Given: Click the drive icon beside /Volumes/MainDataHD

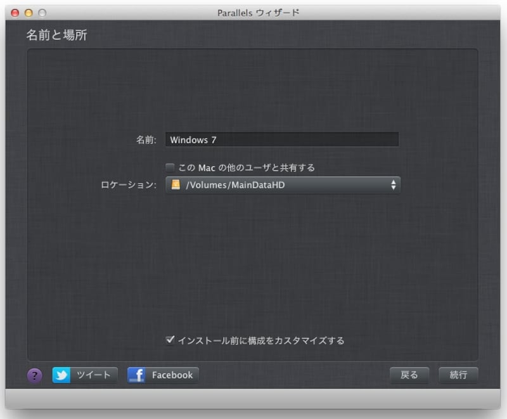Looking at the screenshot, I should tap(176, 184).
